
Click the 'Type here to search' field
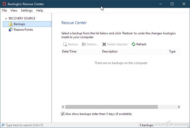click(x=69, y=125)
